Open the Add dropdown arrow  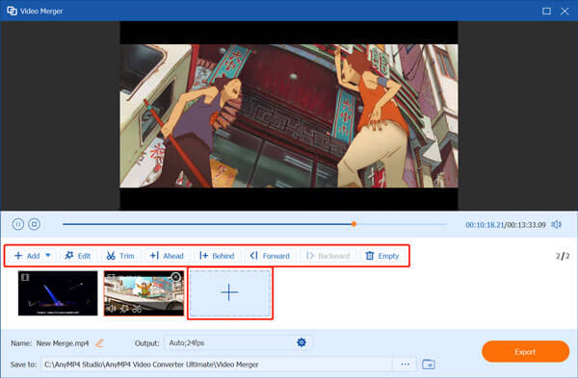pos(48,255)
